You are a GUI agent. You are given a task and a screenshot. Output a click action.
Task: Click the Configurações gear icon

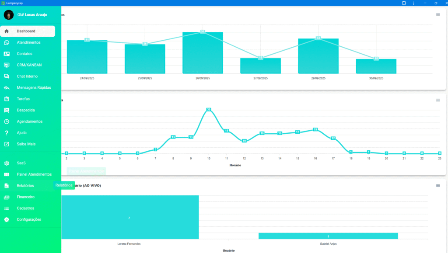pos(7,219)
